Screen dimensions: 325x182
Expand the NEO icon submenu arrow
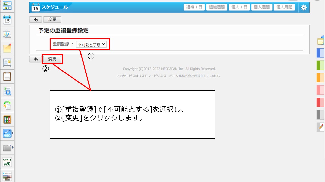[x=13, y=133]
